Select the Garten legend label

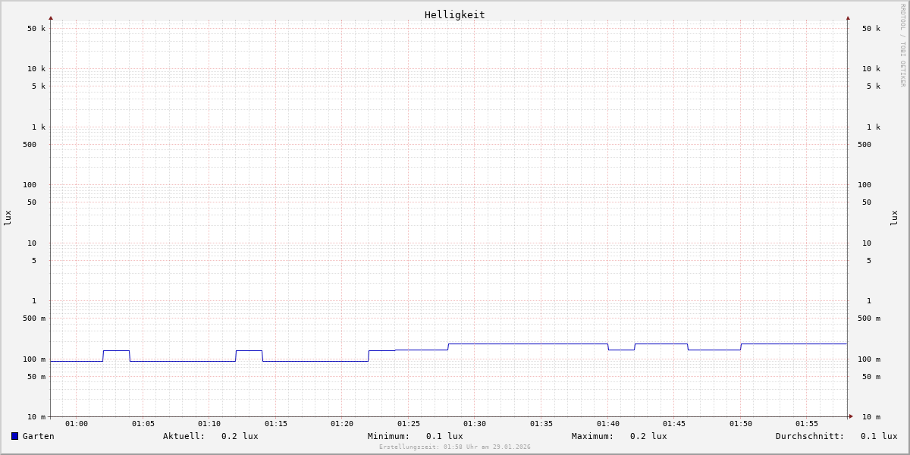39,436
